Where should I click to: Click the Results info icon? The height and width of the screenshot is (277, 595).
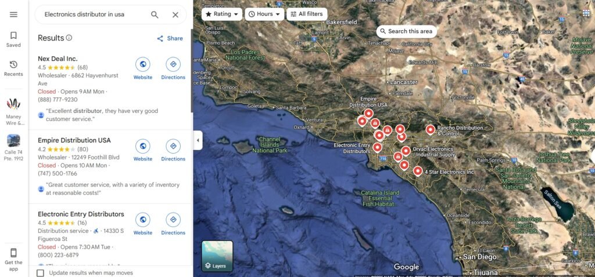tap(69, 38)
